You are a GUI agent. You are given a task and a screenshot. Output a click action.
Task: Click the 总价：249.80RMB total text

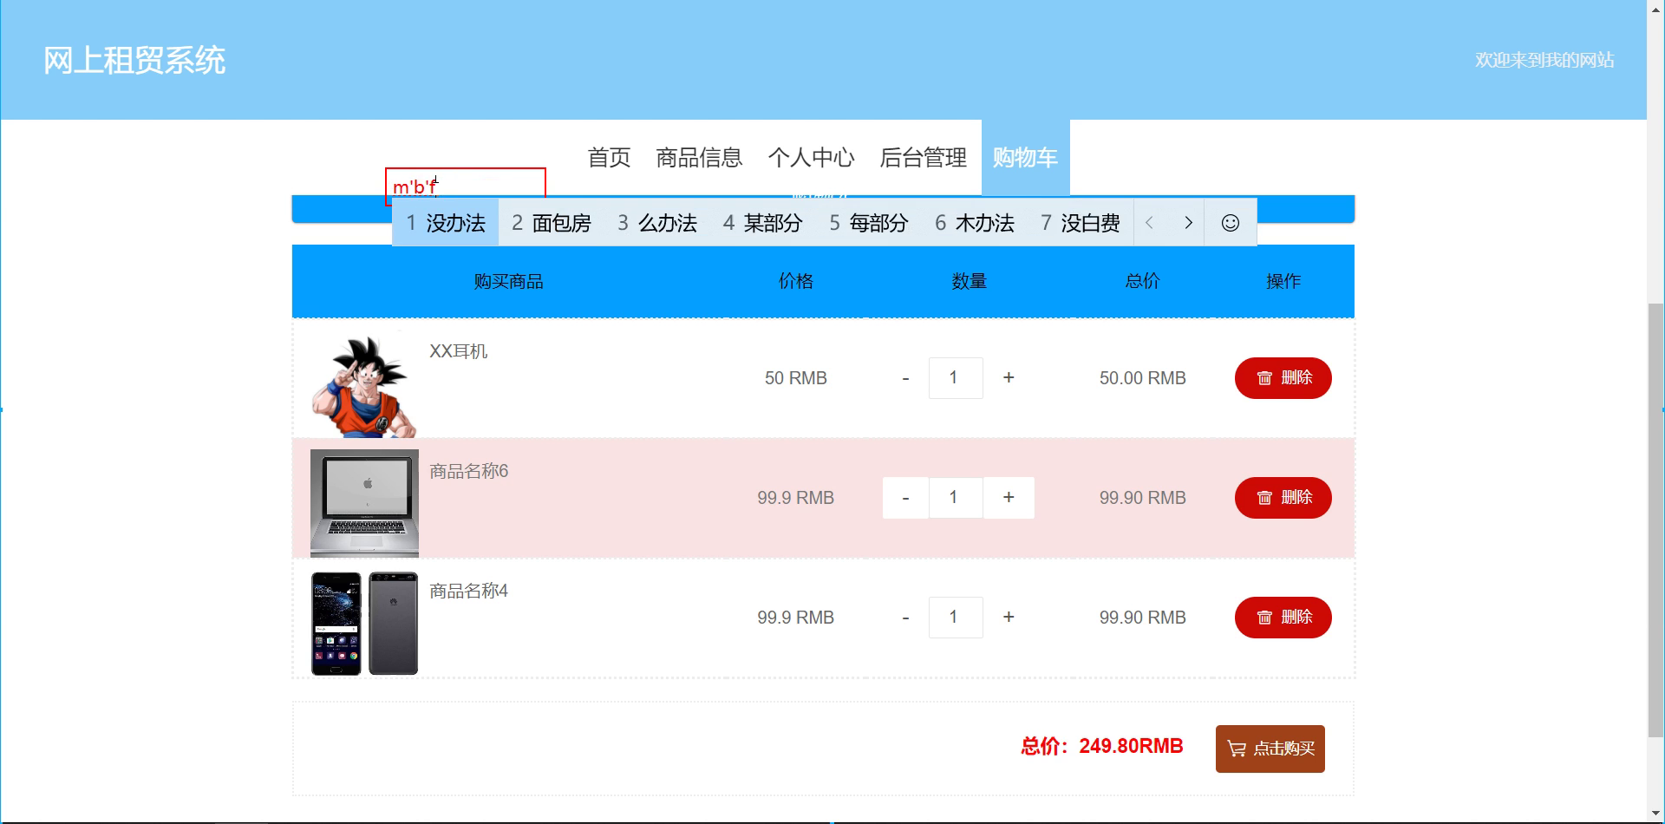coord(1102,746)
